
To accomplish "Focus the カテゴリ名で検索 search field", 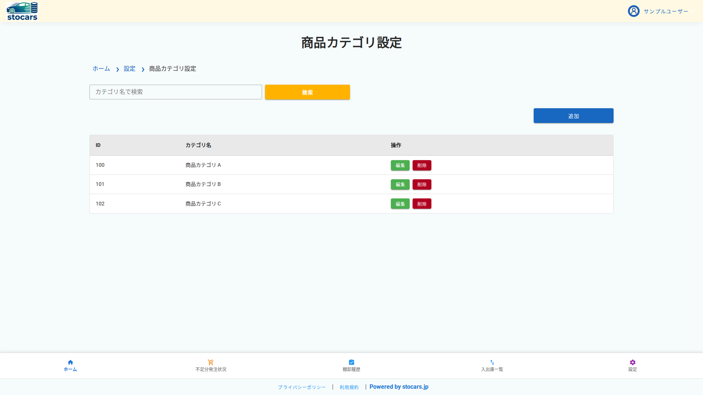I will coord(176,92).
